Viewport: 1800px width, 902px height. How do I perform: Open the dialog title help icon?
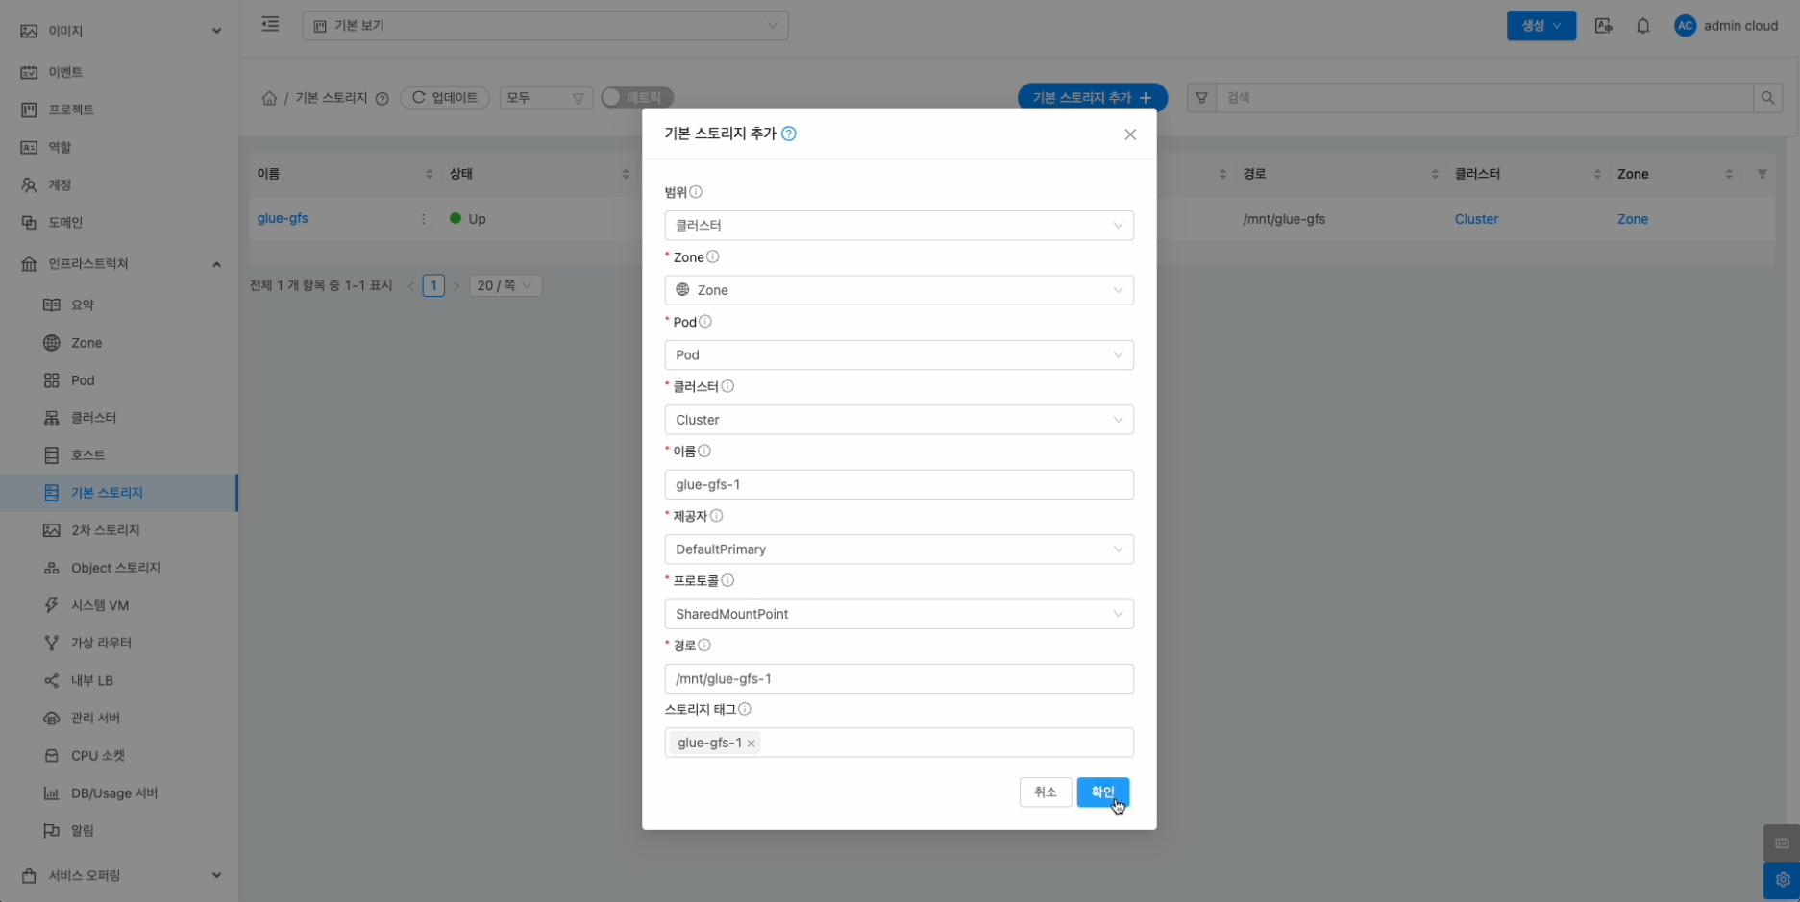coord(789,134)
